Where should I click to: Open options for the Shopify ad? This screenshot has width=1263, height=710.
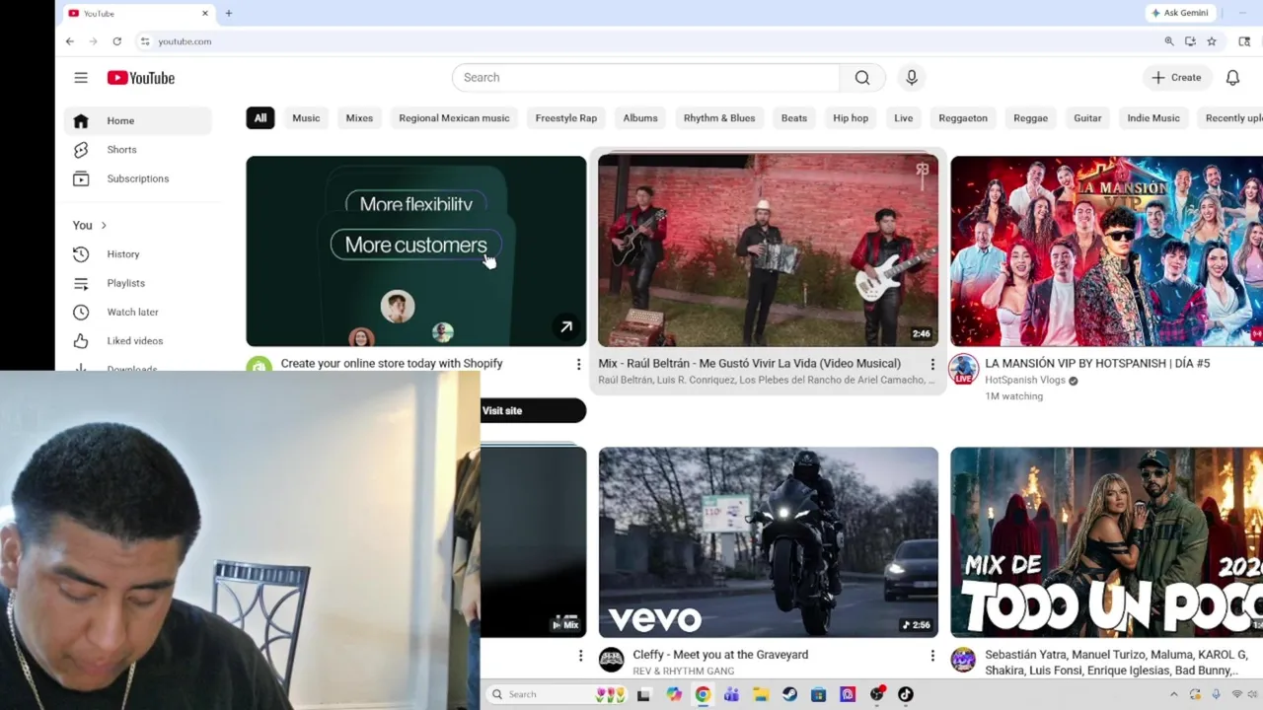(578, 365)
